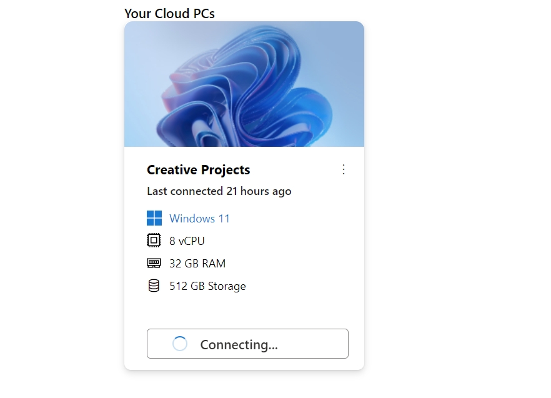Select the Creative Projects title
This screenshot has width=551, height=398.
pos(198,170)
